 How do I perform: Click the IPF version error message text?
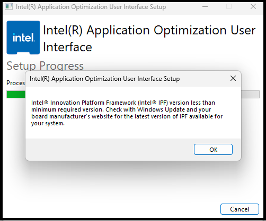coord(127,113)
